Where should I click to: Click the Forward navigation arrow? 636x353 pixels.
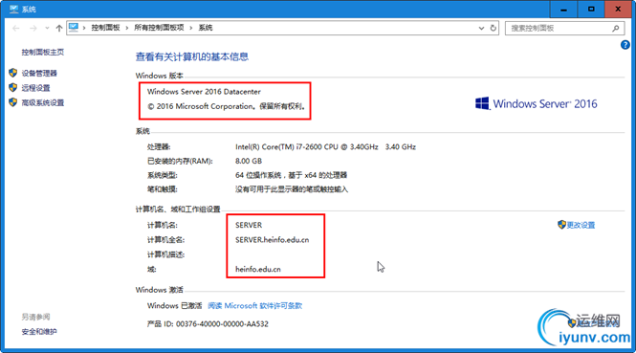point(33,28)
